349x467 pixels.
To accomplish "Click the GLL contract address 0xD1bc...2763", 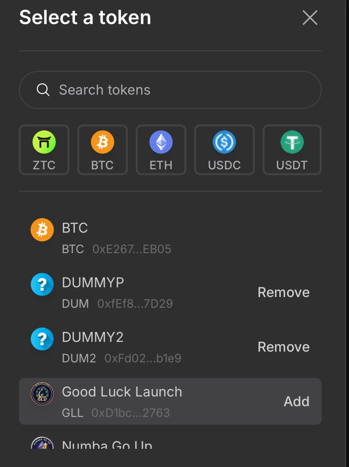I will click(x=131, y=413).
